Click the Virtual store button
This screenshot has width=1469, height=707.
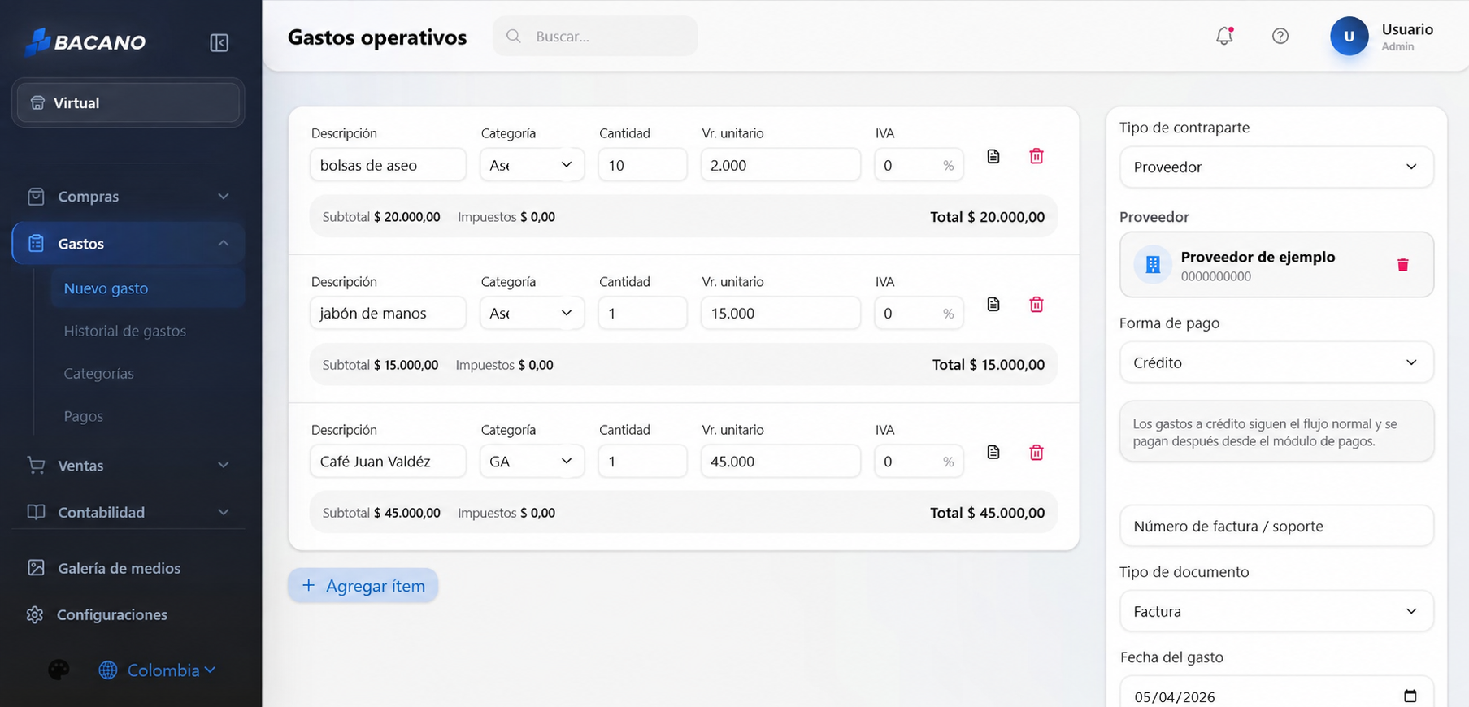click(x=128, y=103)
